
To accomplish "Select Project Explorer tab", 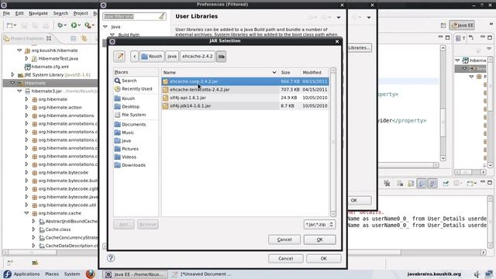I will point(27,38).
